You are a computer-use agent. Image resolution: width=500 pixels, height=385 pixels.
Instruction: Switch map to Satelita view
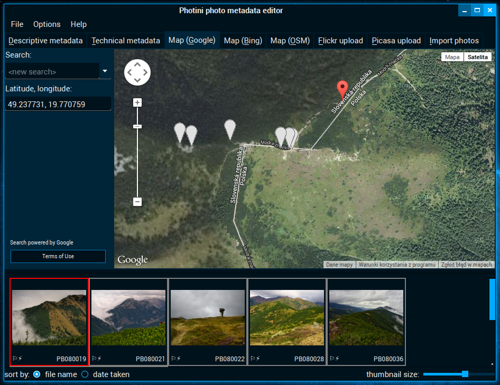click(x=477, y=57)
